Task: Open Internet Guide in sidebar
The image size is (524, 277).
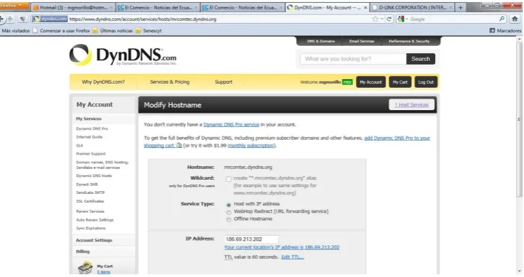Action: [x=89, y=137]
